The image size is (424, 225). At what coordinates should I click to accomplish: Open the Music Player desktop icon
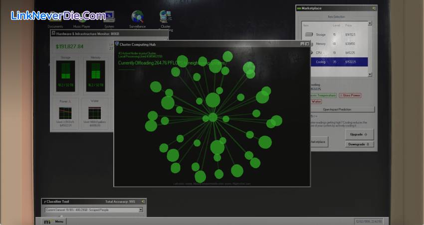click(x=81, y=20)
